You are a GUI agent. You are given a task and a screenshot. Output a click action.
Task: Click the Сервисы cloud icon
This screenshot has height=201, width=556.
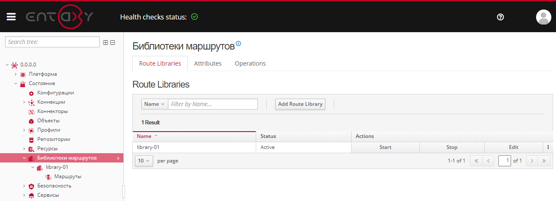[31, 195]
